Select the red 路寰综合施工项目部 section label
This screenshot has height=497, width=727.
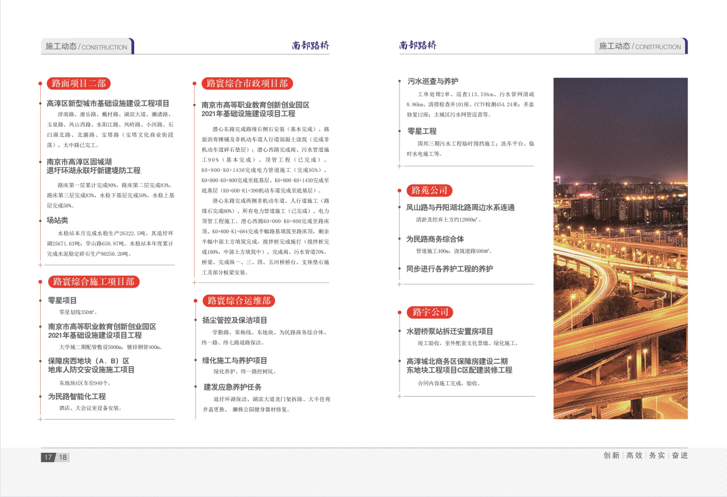point(93,281)
